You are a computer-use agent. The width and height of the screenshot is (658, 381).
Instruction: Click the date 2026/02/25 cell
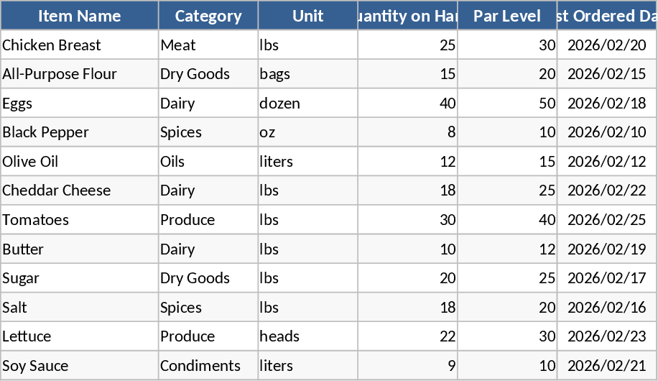[607, 220]
